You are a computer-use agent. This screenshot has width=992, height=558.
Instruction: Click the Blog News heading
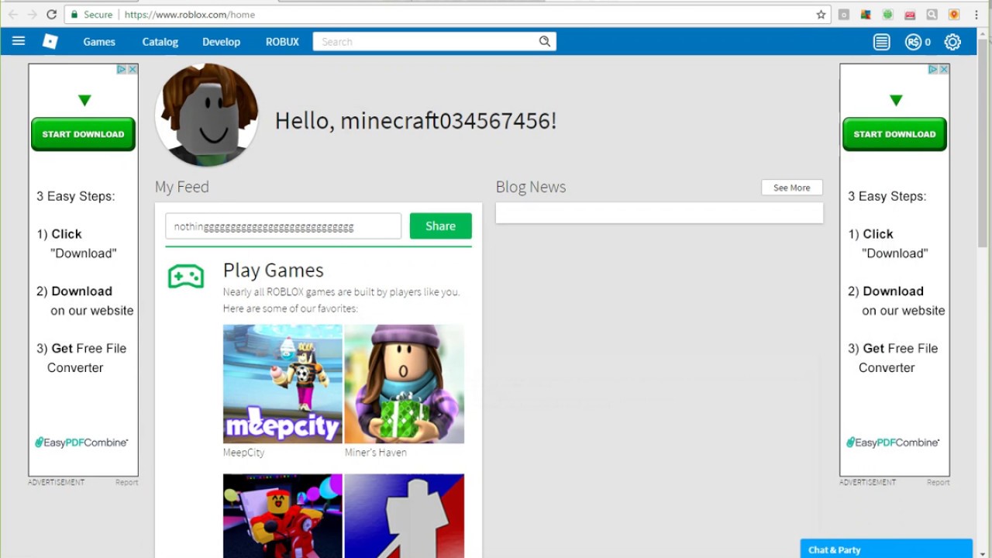(x=531, y=187)
